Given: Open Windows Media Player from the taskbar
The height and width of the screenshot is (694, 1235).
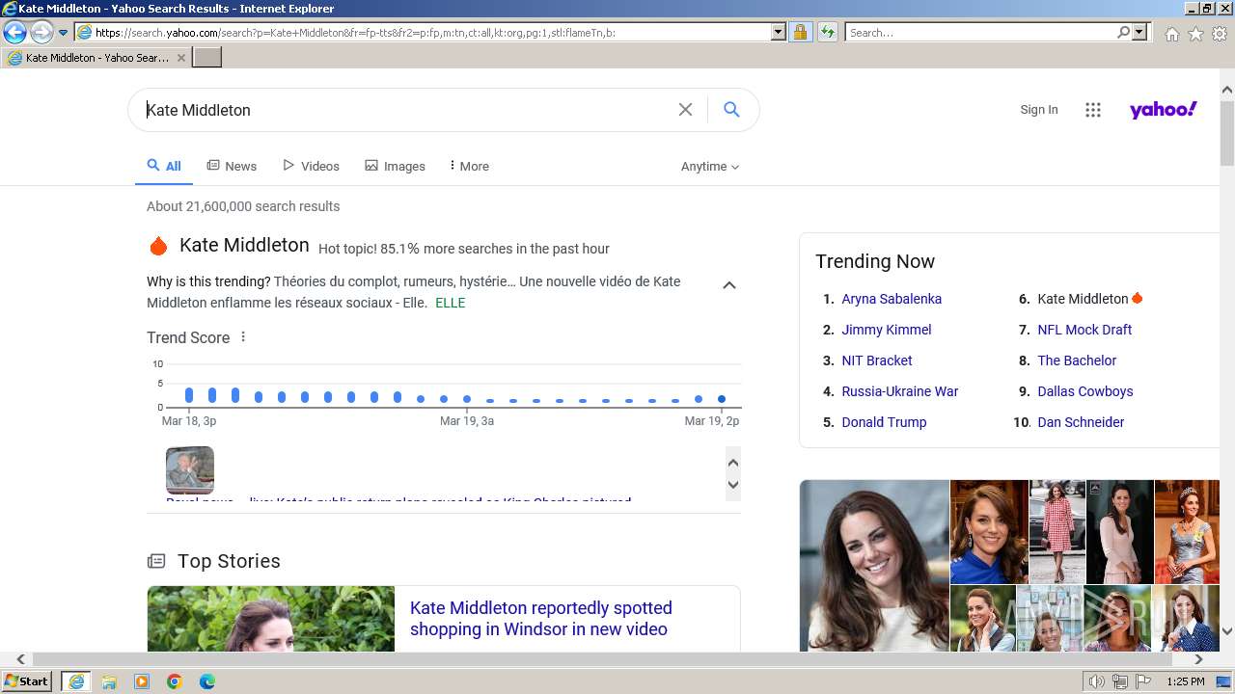Looking at the screenshot, I should click(x=142, y=681).
